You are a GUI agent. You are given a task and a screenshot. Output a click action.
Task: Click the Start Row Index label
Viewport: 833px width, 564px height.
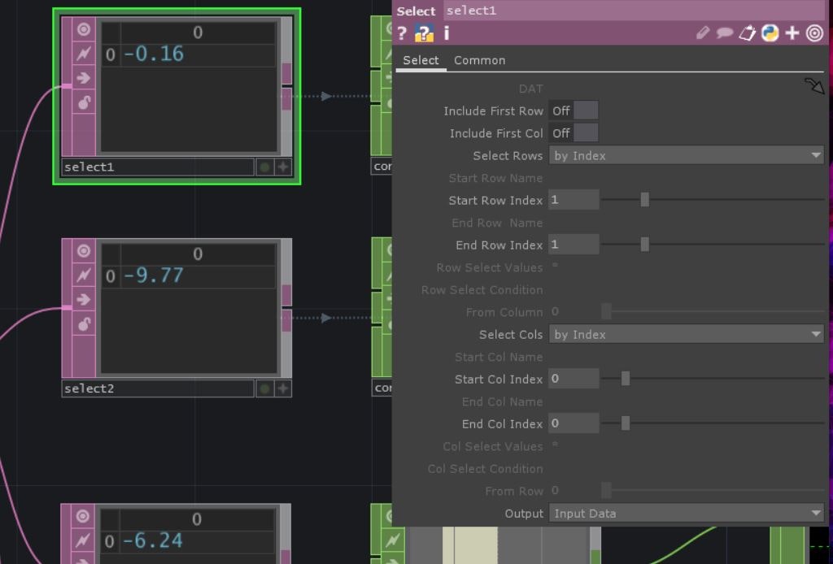click(495, 201)
